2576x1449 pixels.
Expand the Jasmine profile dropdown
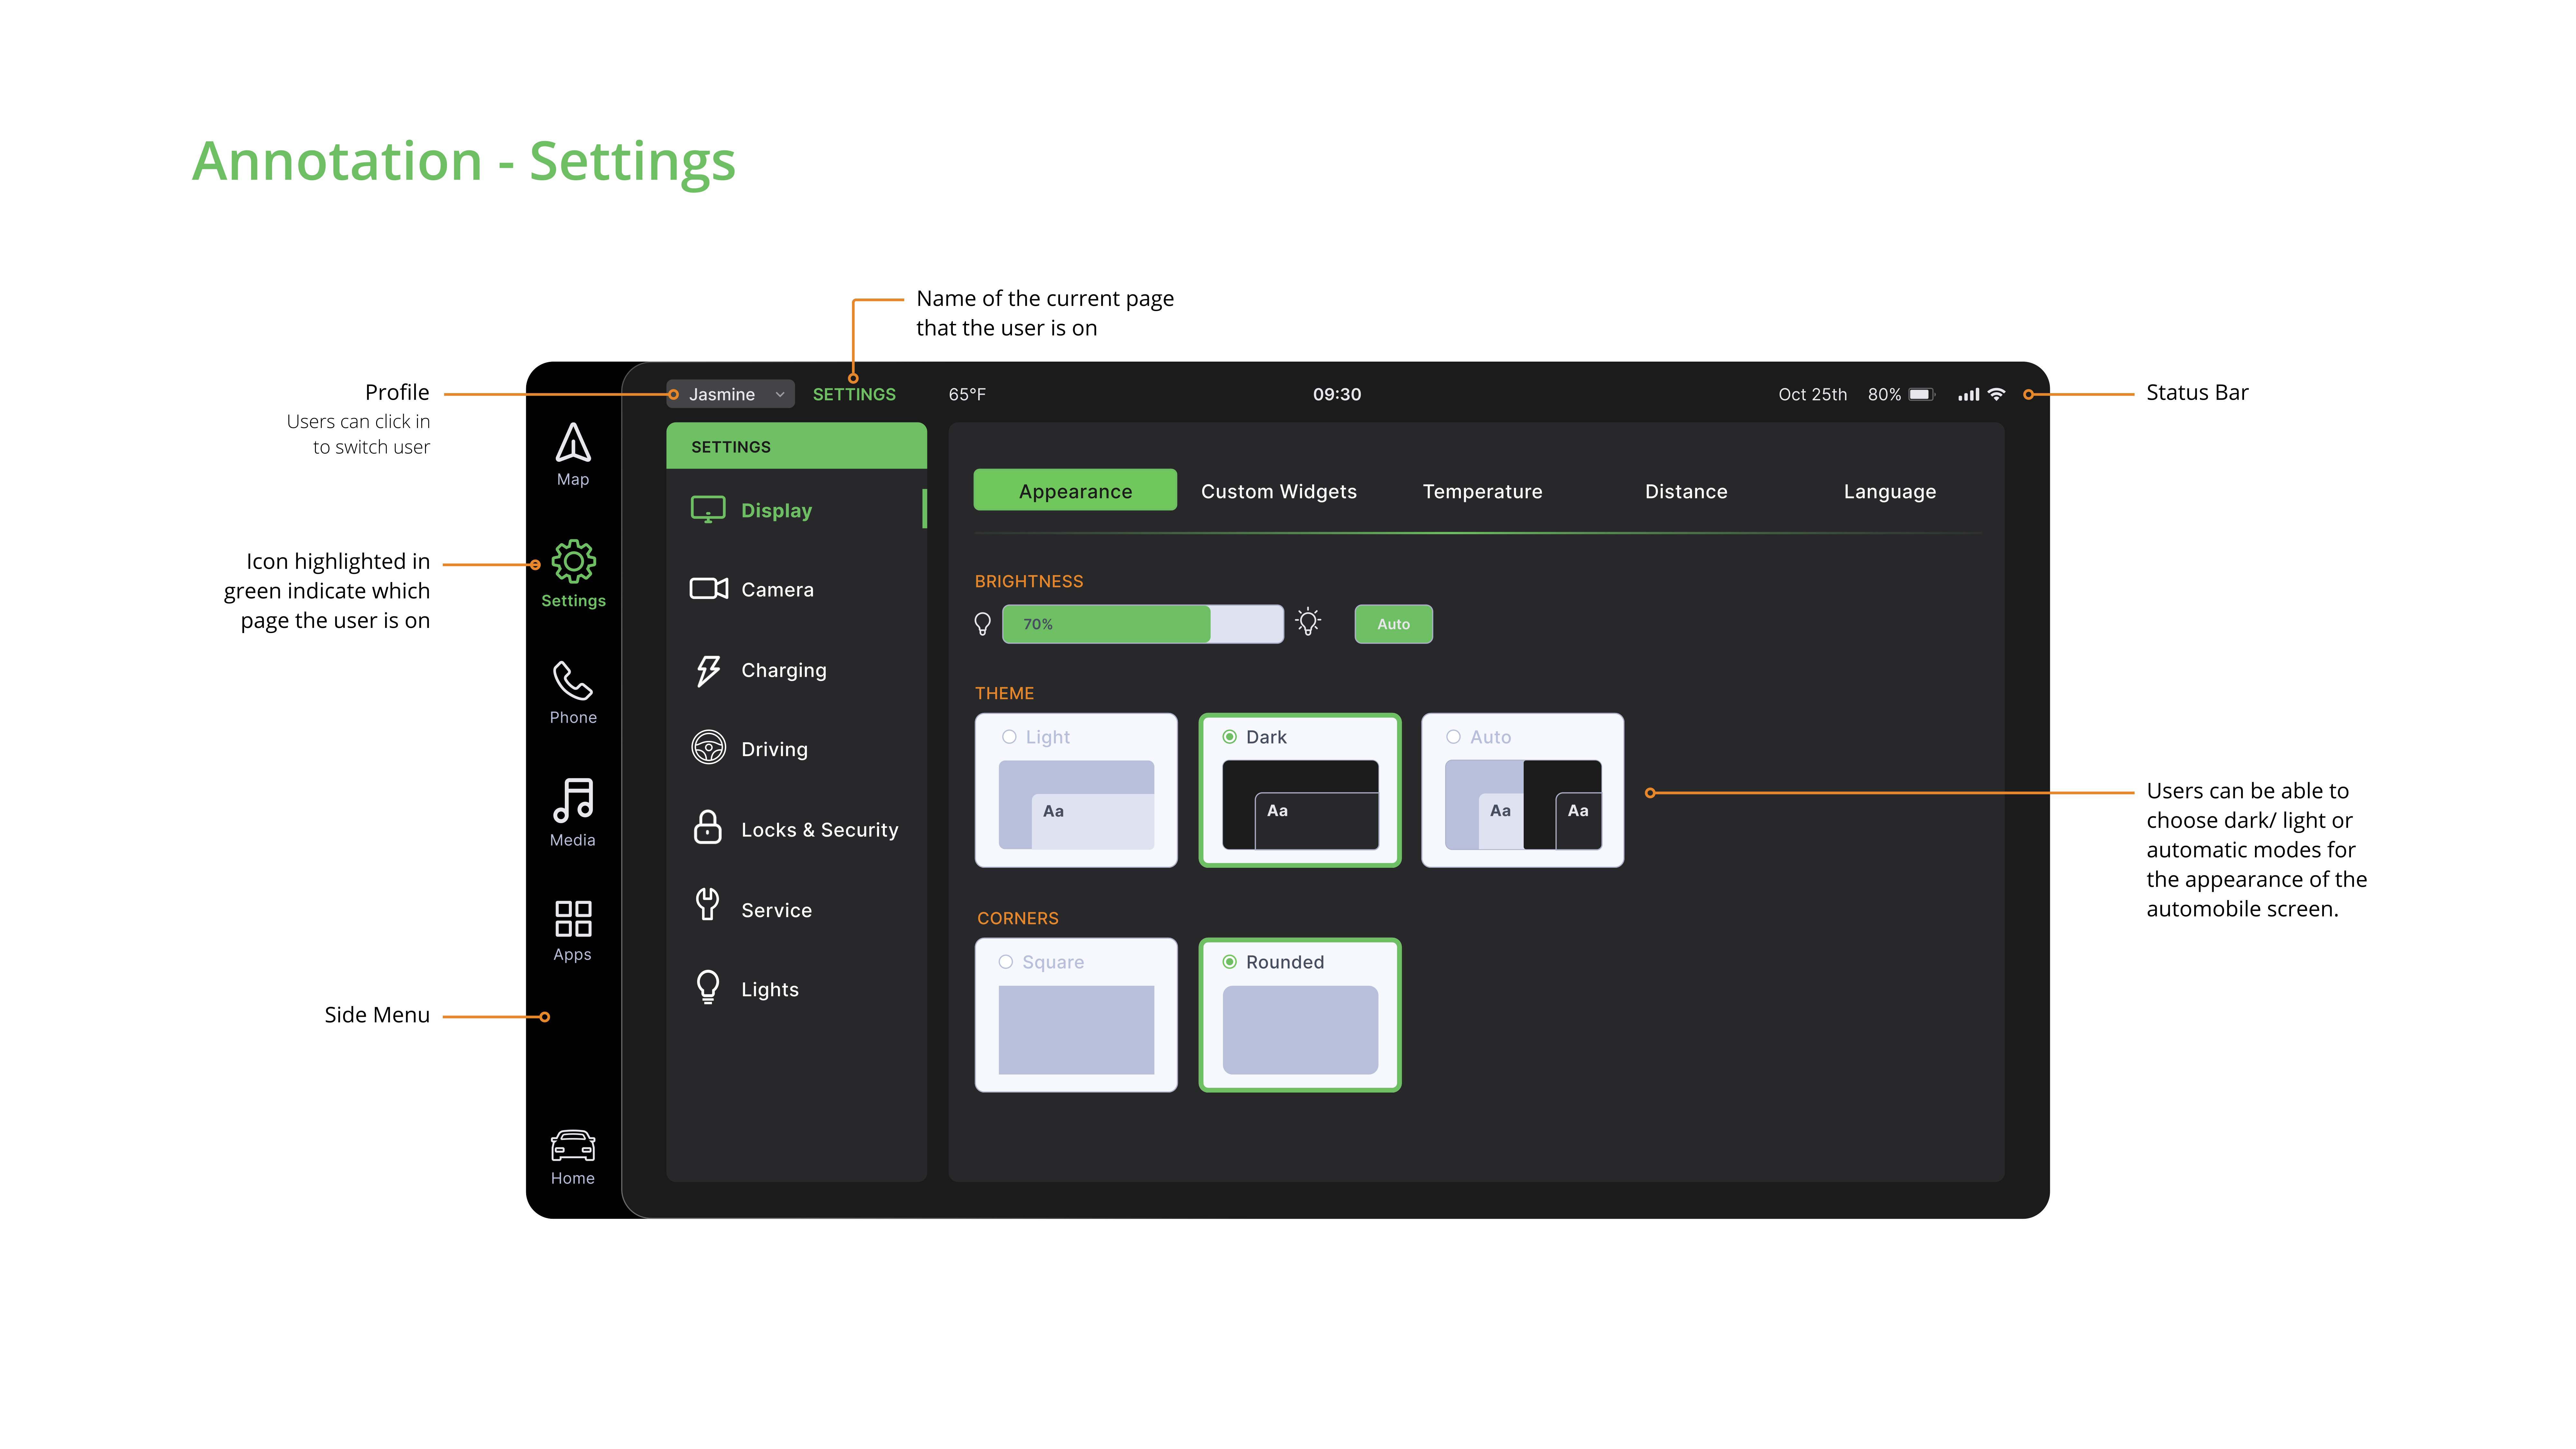722,394
